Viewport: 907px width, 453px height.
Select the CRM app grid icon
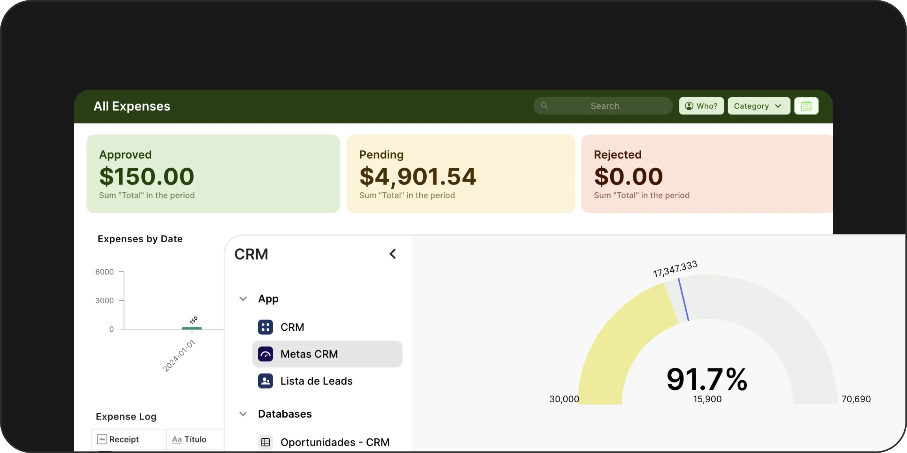(x=266, y=327)
